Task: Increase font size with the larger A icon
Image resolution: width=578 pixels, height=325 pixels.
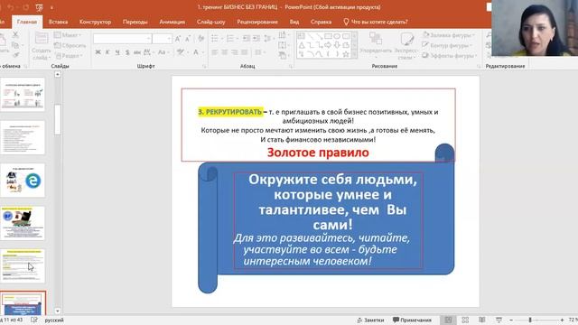Action: 178,39
